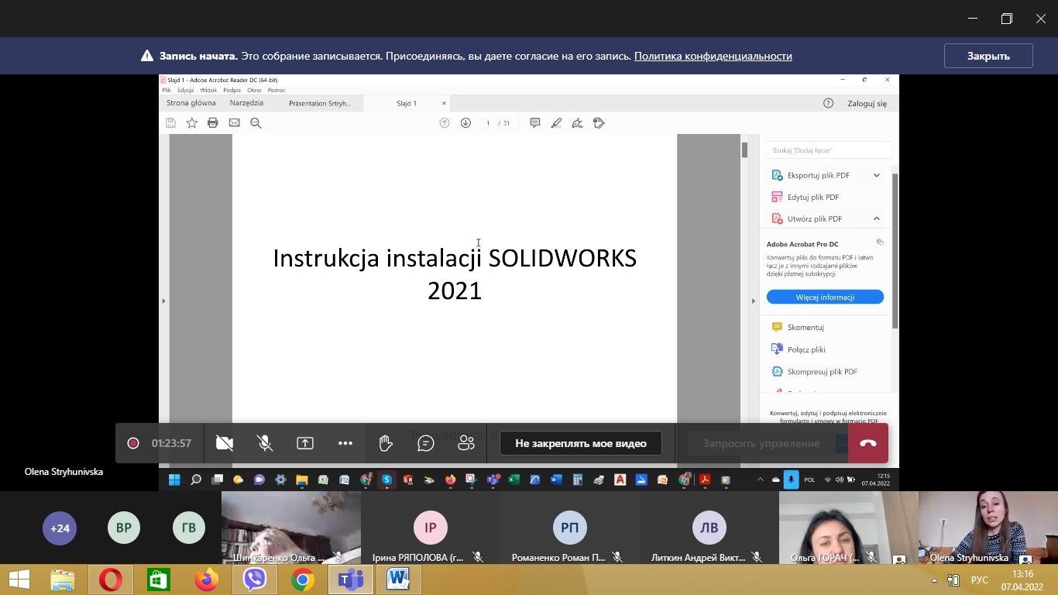Open the share content tray
The height and width of the screenshot is (595, 1058).
point(305,443)
